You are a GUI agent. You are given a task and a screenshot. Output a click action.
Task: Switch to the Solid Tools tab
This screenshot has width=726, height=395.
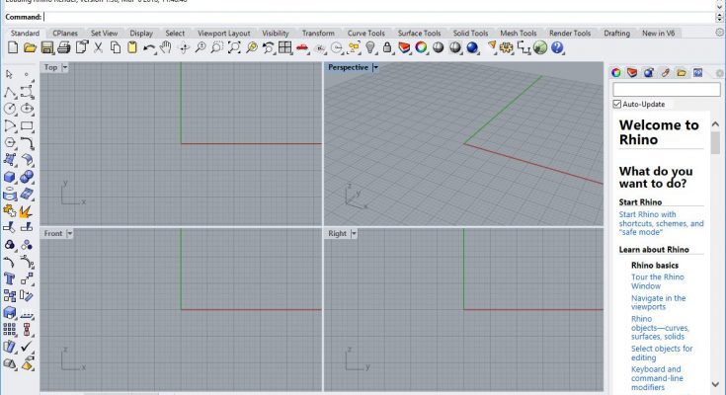[470, 34]
